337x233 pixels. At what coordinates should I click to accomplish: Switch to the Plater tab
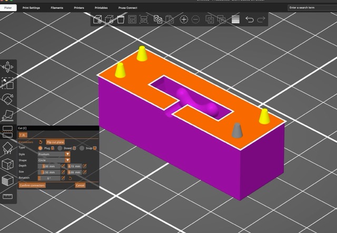[8, 8]
